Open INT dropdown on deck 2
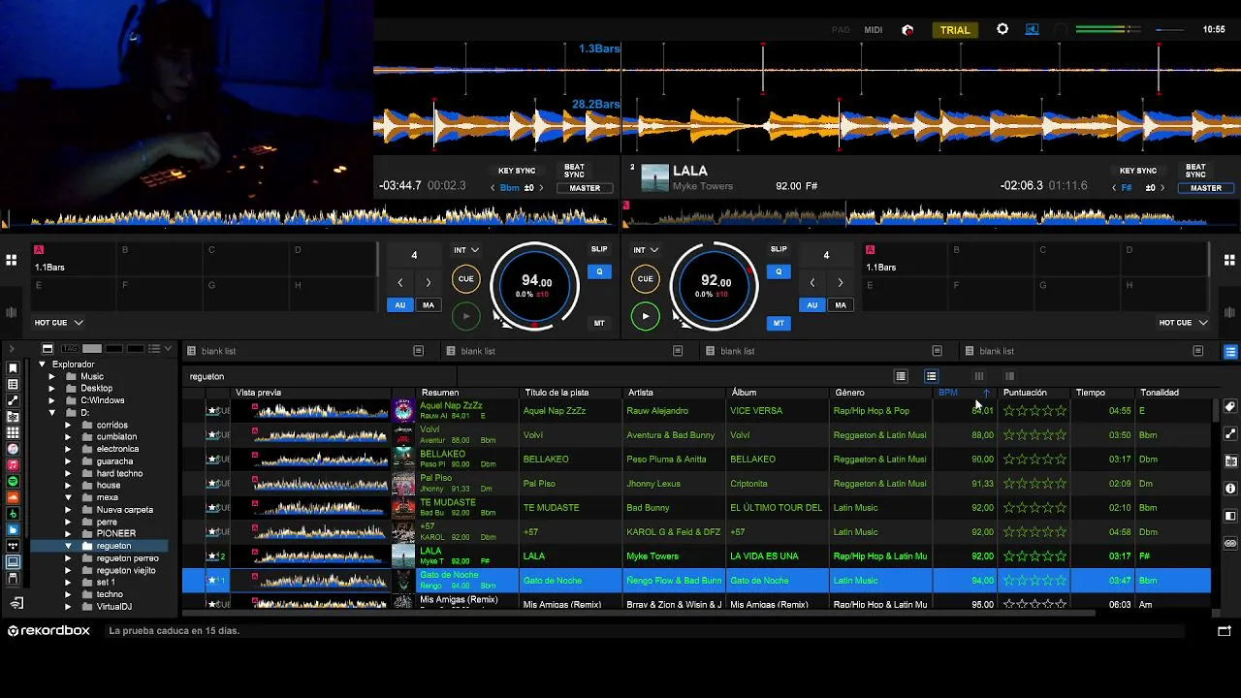 click(x=646, y=250)
